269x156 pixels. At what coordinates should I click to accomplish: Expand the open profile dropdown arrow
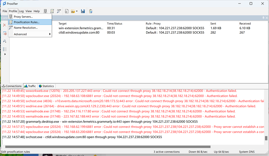tap(77, 11)
